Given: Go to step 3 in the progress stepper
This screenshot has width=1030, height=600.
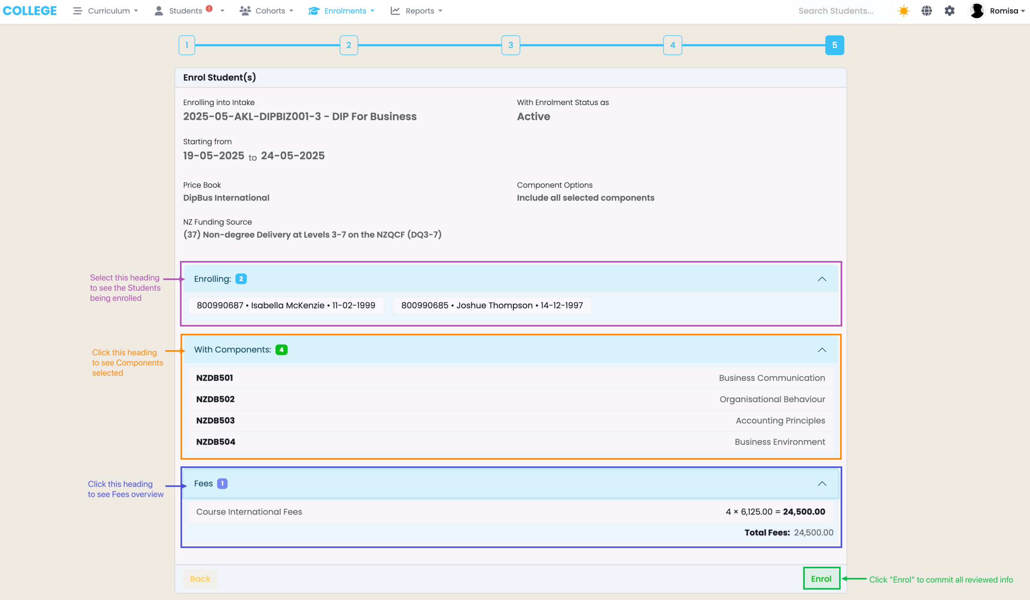Looking at the screenshot, I should coord(511,45).
